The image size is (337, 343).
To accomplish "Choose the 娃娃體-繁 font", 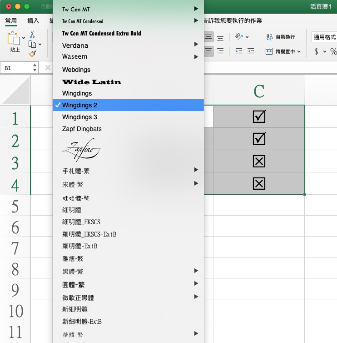I will pos(128,198).
